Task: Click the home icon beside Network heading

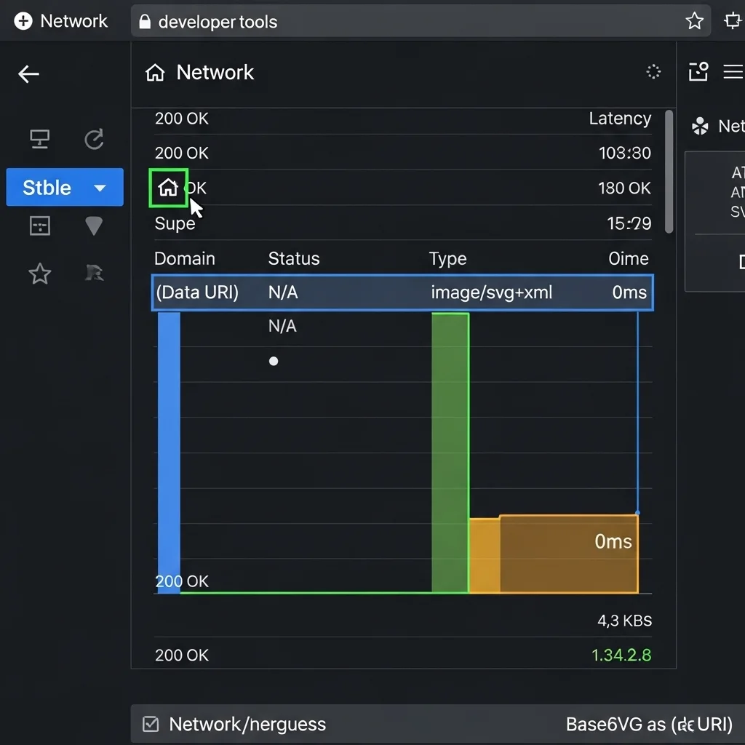Action: point(155,73)
